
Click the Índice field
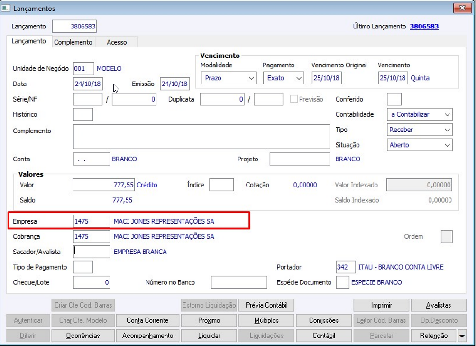pos(221,185)
